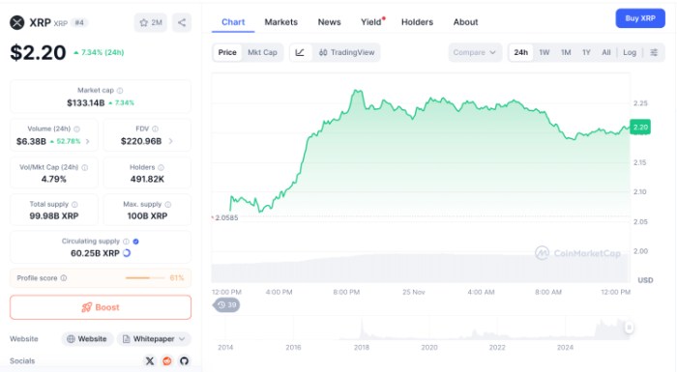Click circulating supply progress ring icon
Screen dimensions: 677x372
(127, 253)
